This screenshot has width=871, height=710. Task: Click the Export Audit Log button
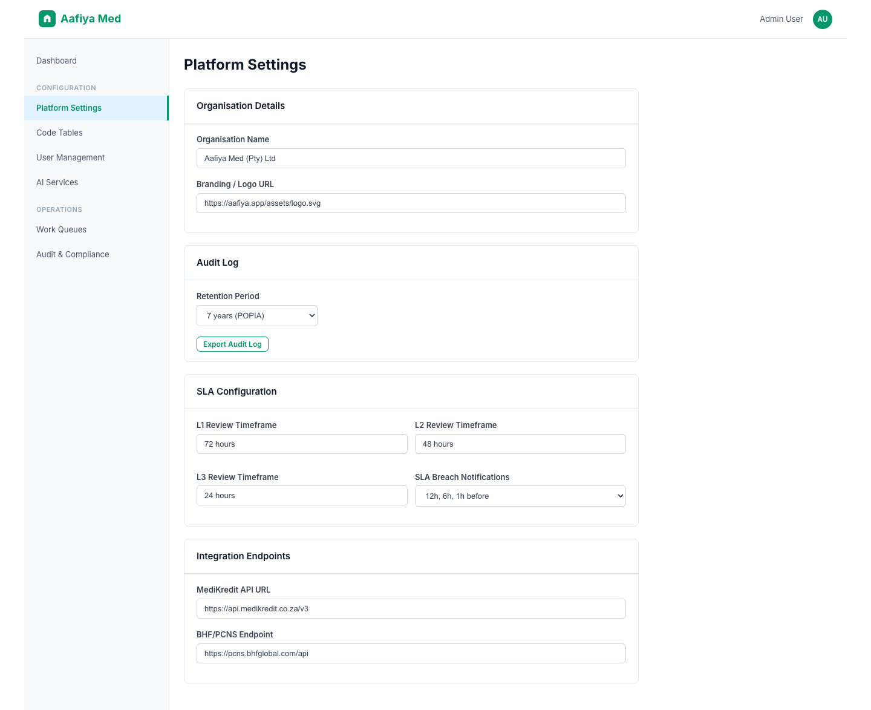(232, 344)
